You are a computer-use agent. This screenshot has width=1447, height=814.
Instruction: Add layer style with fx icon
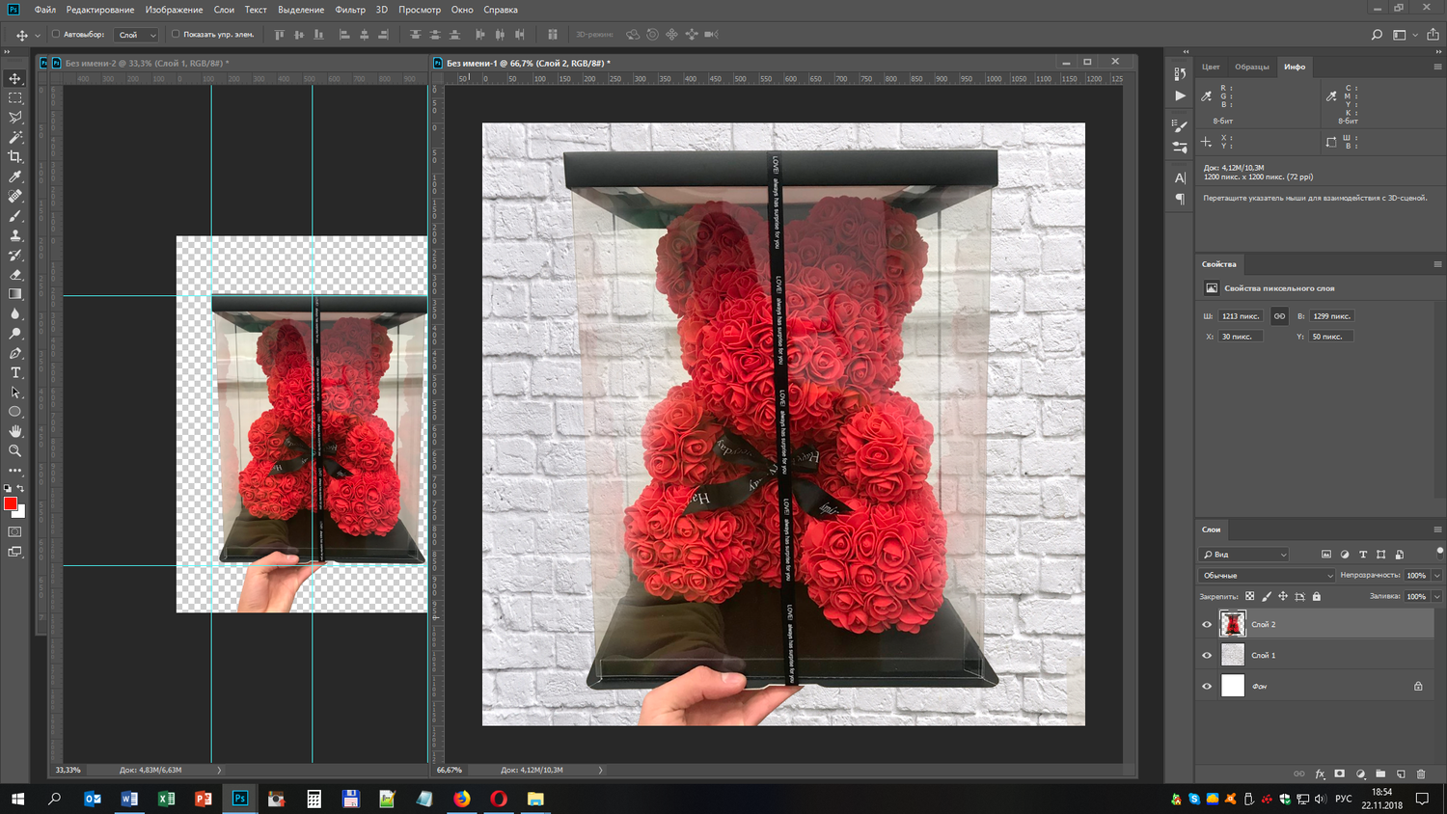tap(1320, 773)
